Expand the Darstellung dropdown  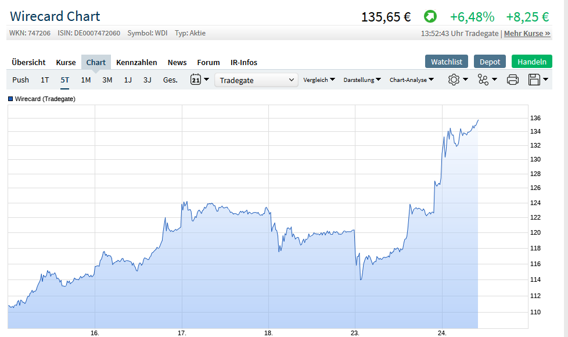point(362,80)
